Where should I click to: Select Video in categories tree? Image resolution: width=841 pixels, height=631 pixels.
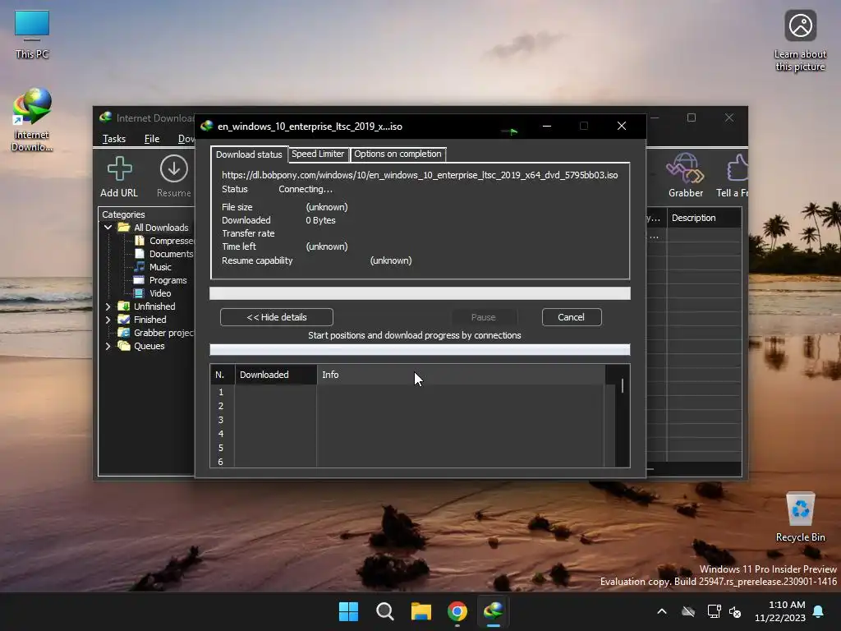coord(160,293)
